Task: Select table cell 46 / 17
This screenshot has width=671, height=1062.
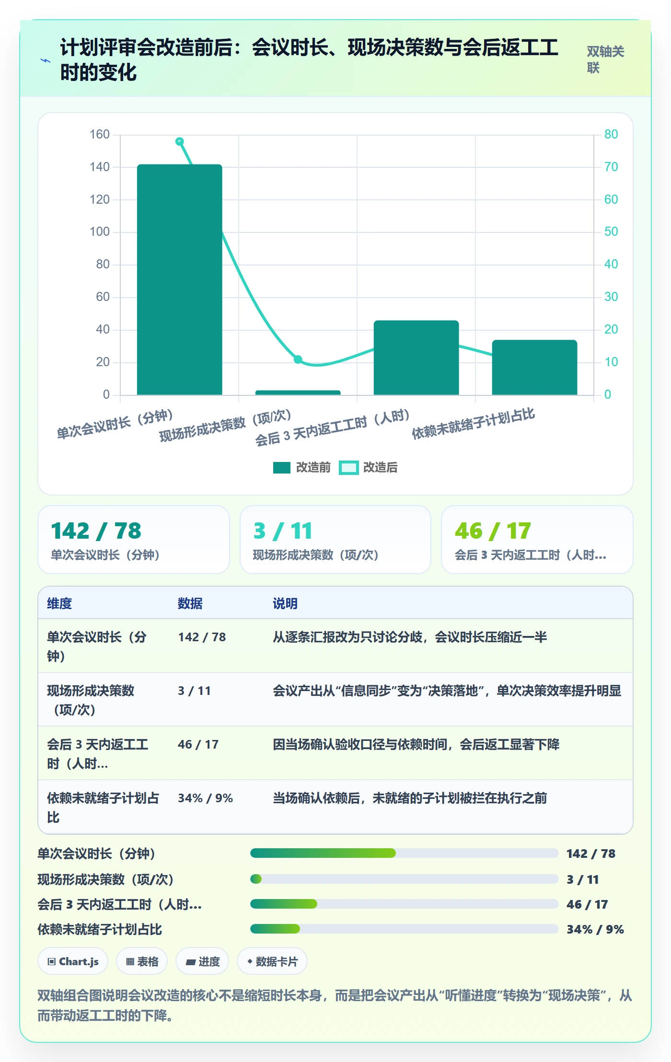Action: (198, 744)
